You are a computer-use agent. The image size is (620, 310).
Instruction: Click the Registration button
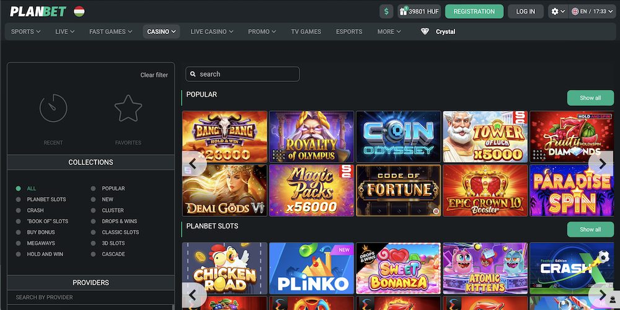click(x=474, y=11)
